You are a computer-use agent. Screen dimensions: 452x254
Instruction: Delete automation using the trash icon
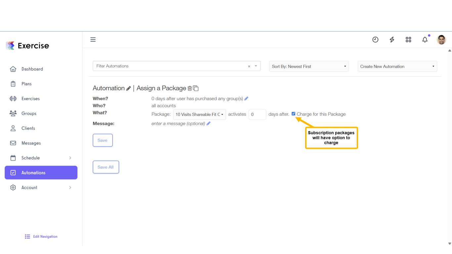point(190,88)
